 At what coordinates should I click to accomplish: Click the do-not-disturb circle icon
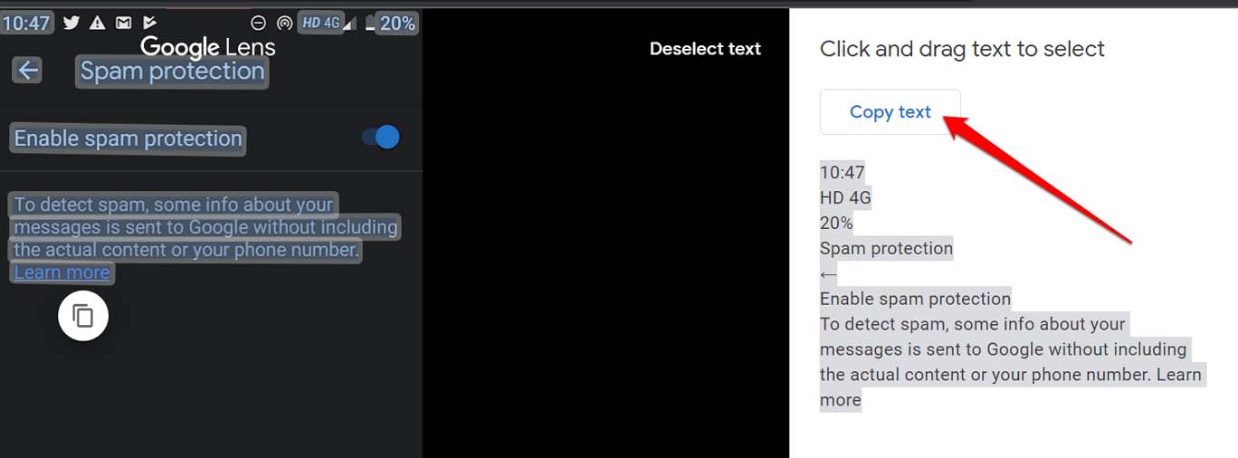click(258, 23)
